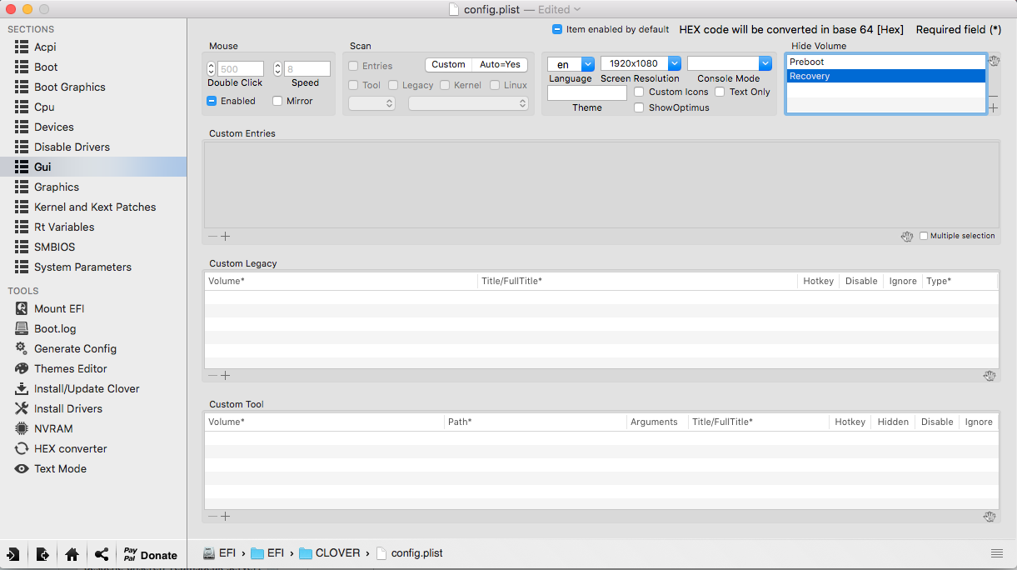Select the Auto=Yes scan option
Screen dimensions: 1017x570
(x=500, y=64)
